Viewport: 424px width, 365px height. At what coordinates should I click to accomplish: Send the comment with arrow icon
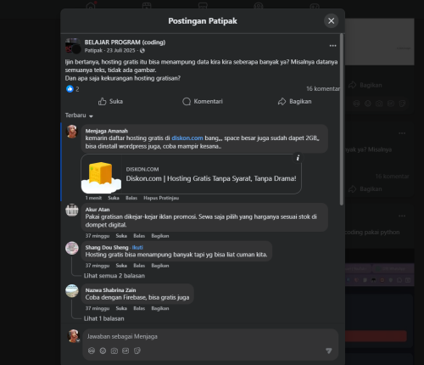(x=328, y=351)
